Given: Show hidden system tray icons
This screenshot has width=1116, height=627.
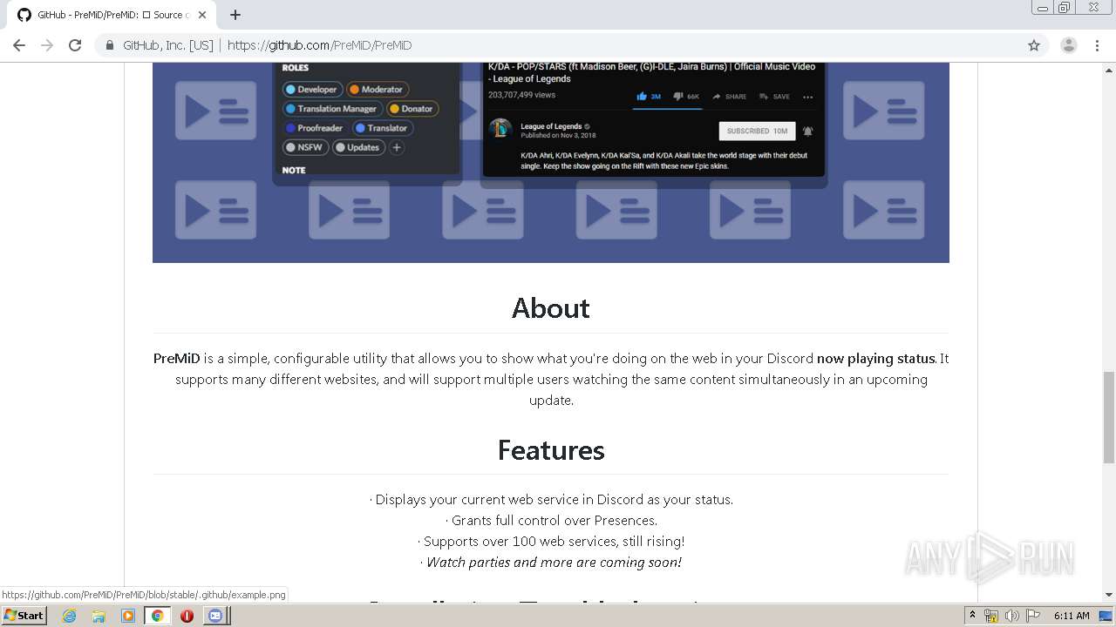Looking at the screenshot, I should click(973, 615).
